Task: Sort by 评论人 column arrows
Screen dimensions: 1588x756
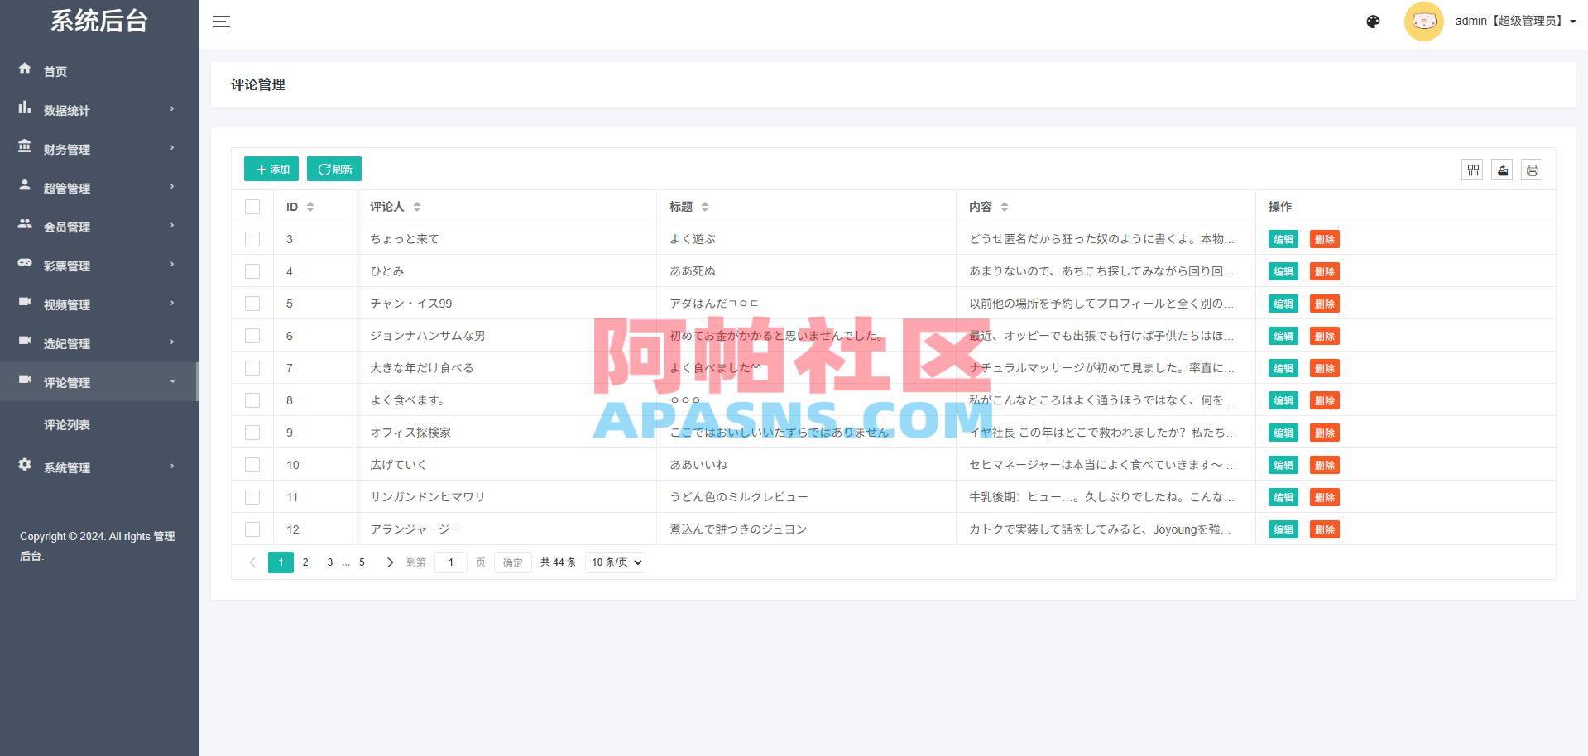Action: (x=417, y=207)
